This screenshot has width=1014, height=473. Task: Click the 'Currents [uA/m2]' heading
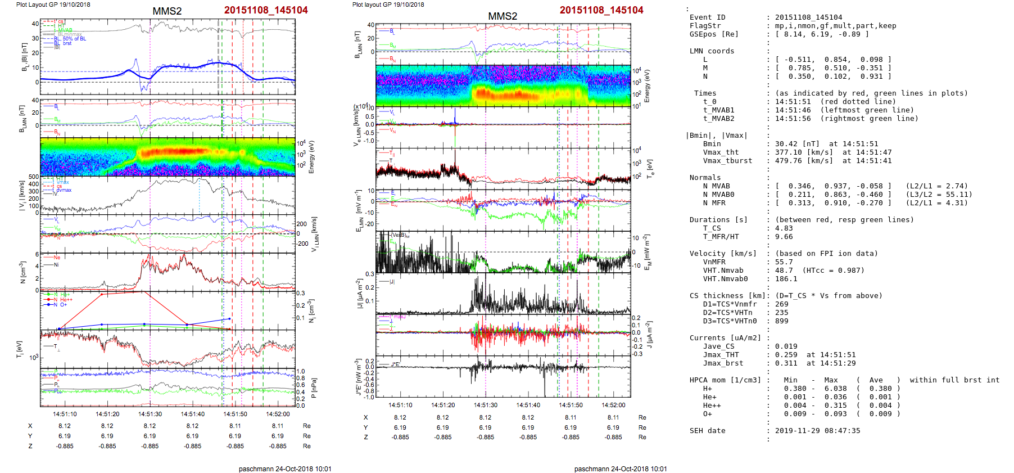point(725,338)
